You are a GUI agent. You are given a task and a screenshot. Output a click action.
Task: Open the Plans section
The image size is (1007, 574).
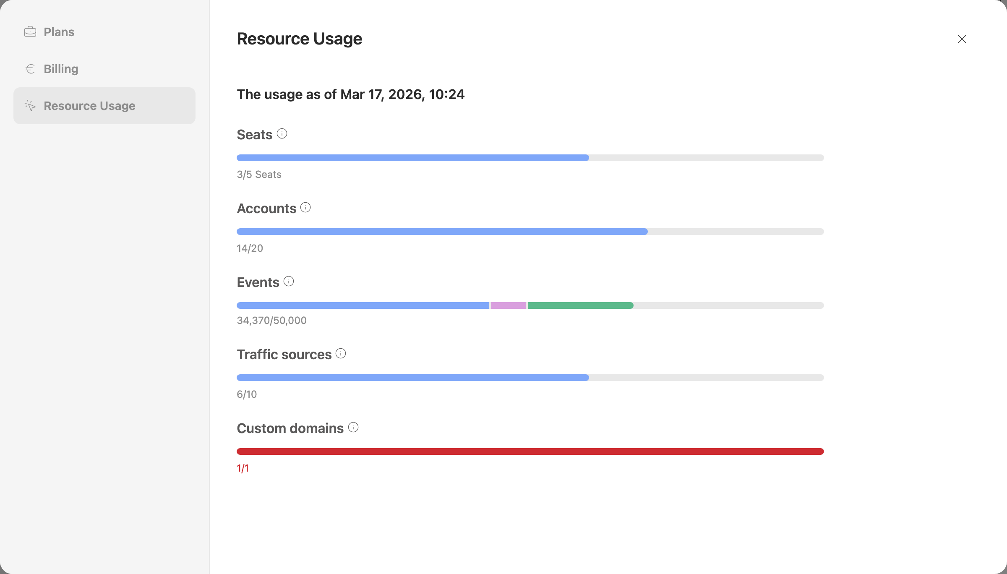point(104,32)
